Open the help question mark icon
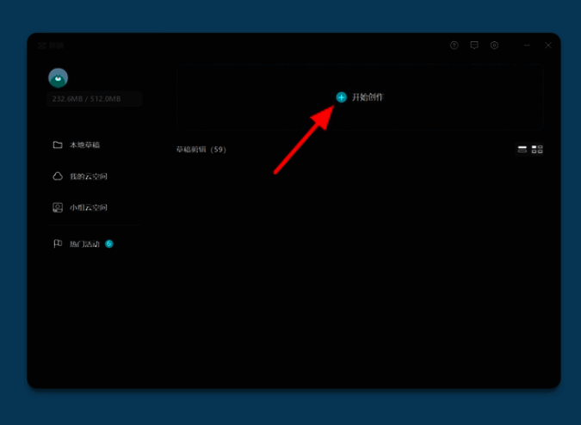Viewport: 581px width, 425px height. [454, 46]
